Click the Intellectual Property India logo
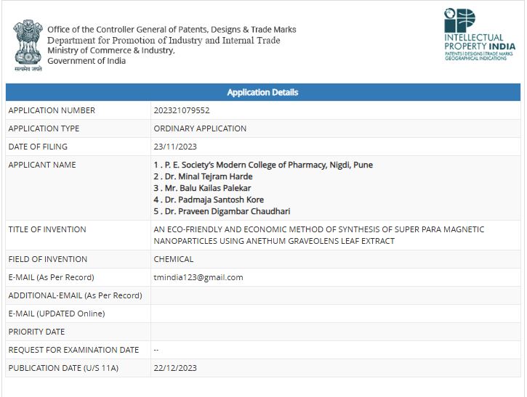This screenshot has height=397, width=527. click(479, 34)
